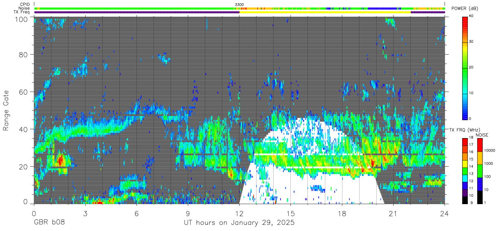
Task: Click the 'NOISE' legend title
Action: (x=482, y=135)
